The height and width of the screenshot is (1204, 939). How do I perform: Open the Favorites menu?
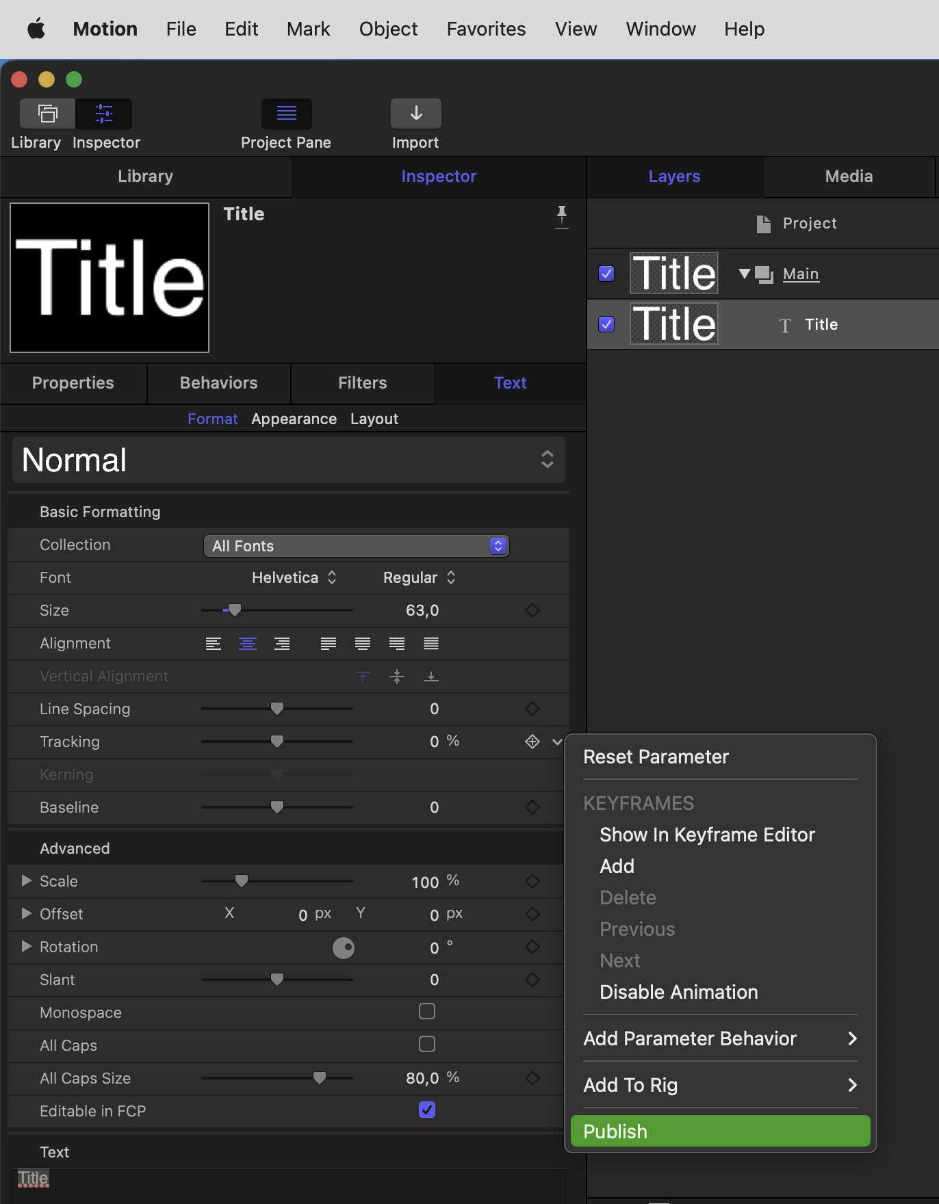point(486,29)
